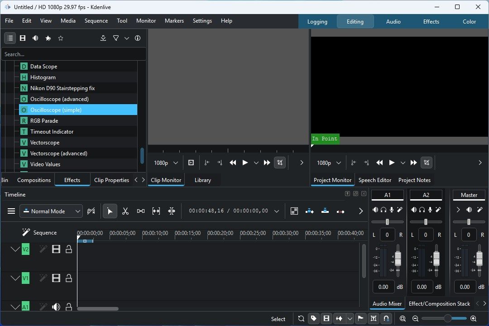
Task: Open the effects info icon
Action: click(138, 38)
